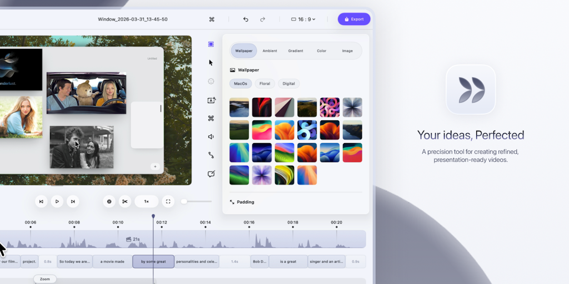The image size is (569, 284).
Task: Toggle fullscreen preview
Action: tap(168, 201)
